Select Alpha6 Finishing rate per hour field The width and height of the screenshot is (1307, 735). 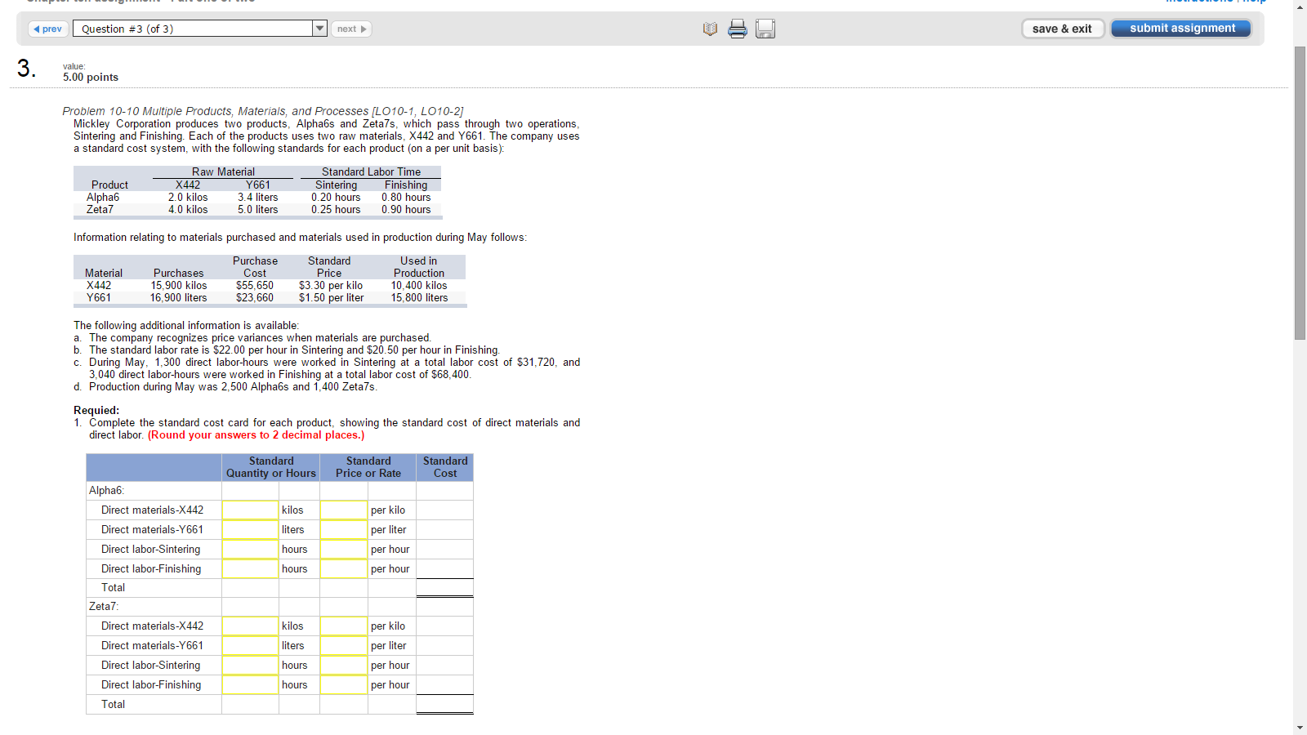coord(344,569)
